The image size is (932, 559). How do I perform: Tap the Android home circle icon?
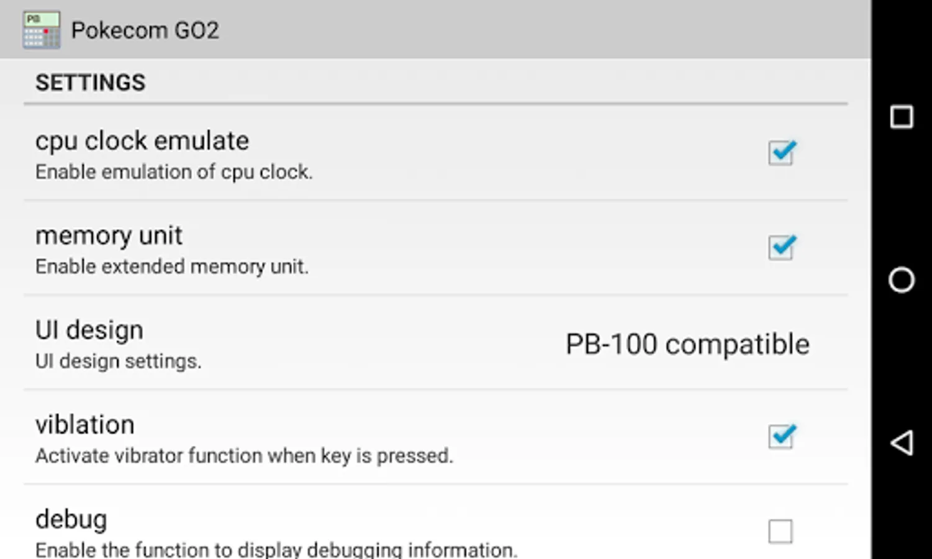901,280
